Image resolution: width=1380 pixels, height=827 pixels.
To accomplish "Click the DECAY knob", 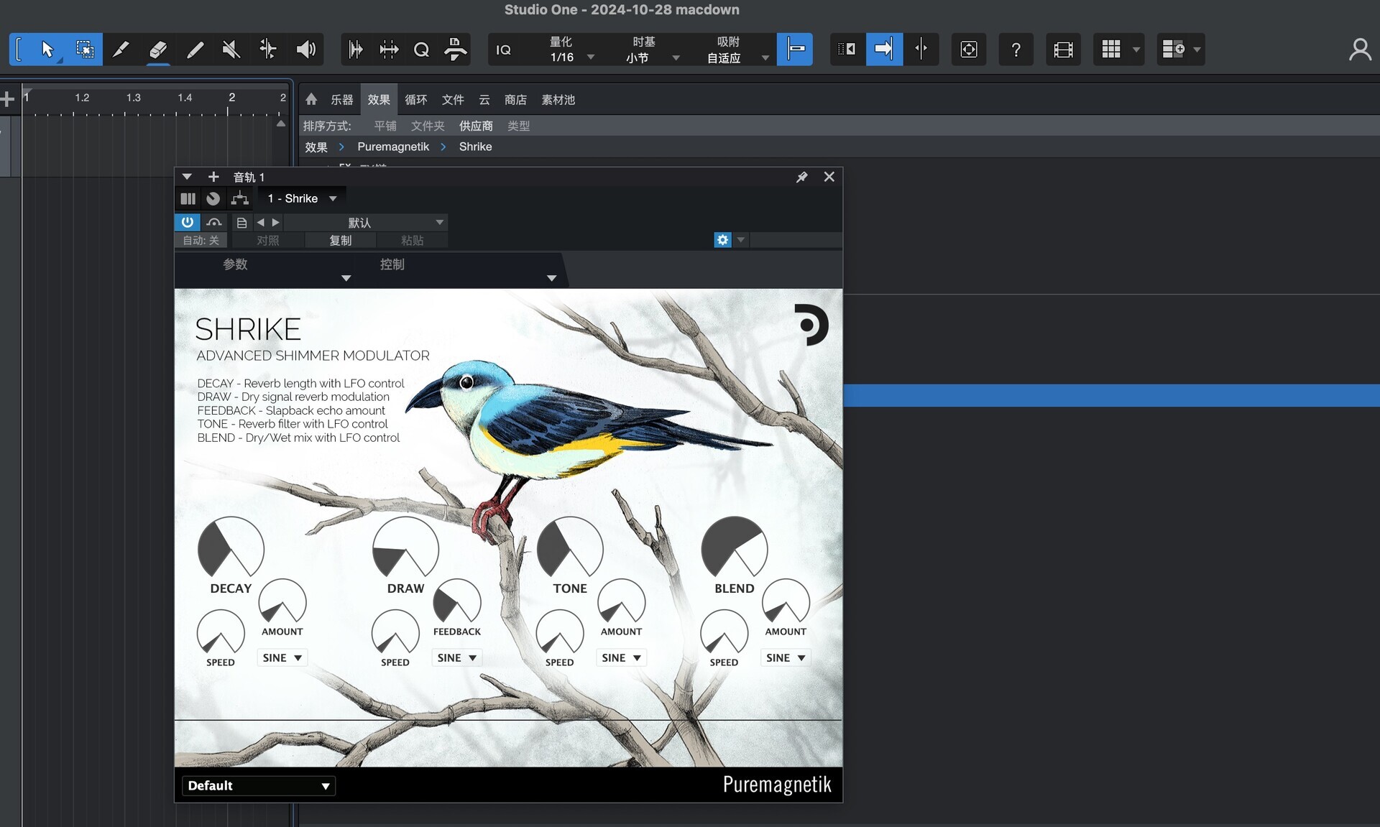I will (231, 548).
